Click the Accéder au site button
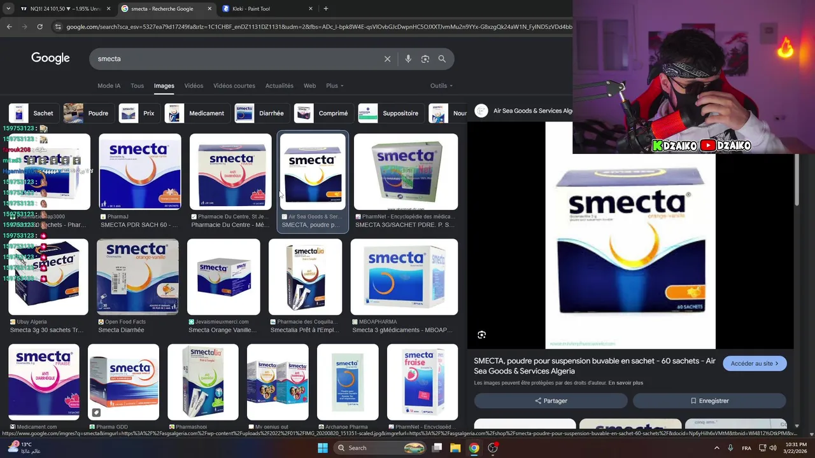The image size is (815, 458). pos(755,364)
